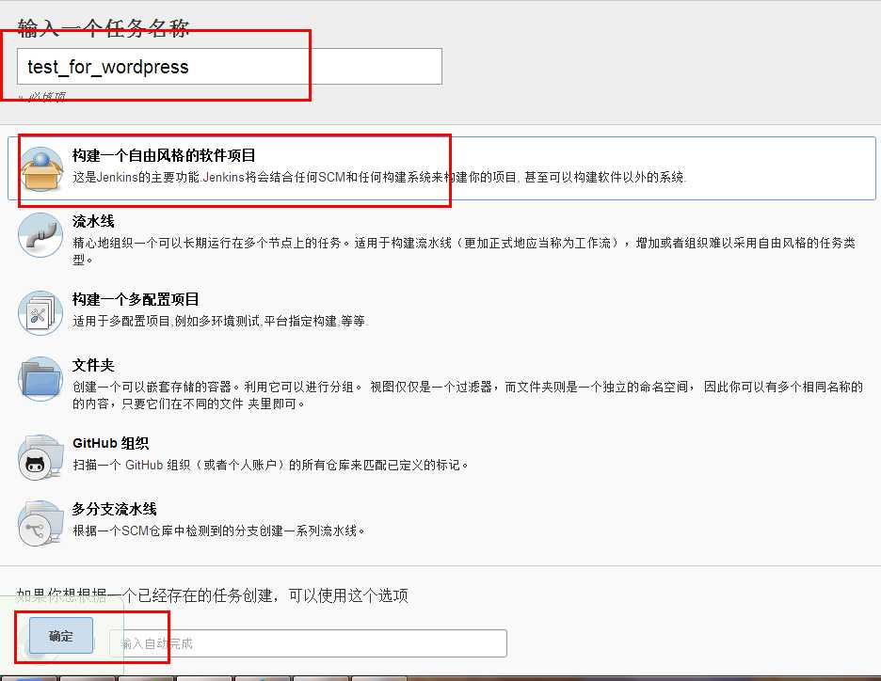Choose the 文件夹 title
Viewport: 881px width, 681px height.
(x=93, y=366)
